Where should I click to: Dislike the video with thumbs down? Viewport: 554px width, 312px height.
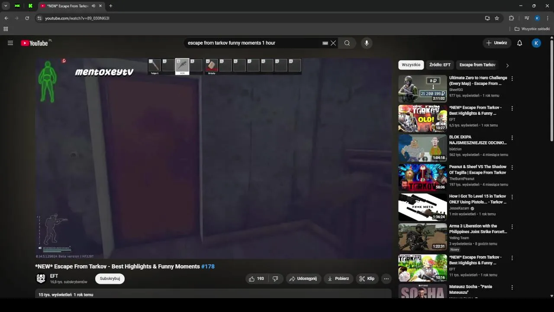pyautogui.click(x=275, y=279)
